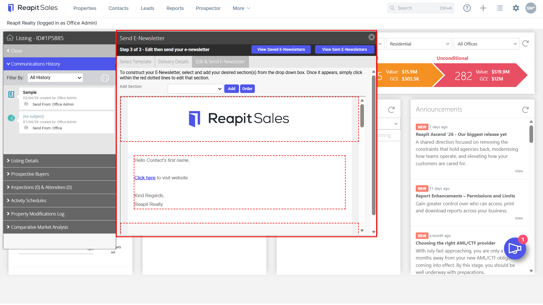Open the settings gear icon
543x305 pixels.
pyautogui.click(x=516, y=8)
